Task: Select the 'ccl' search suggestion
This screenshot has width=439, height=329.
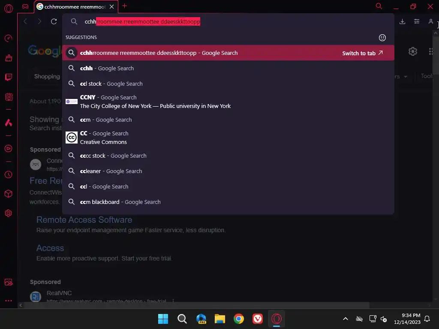Action: pyautogui.click(x=228, y=186)
